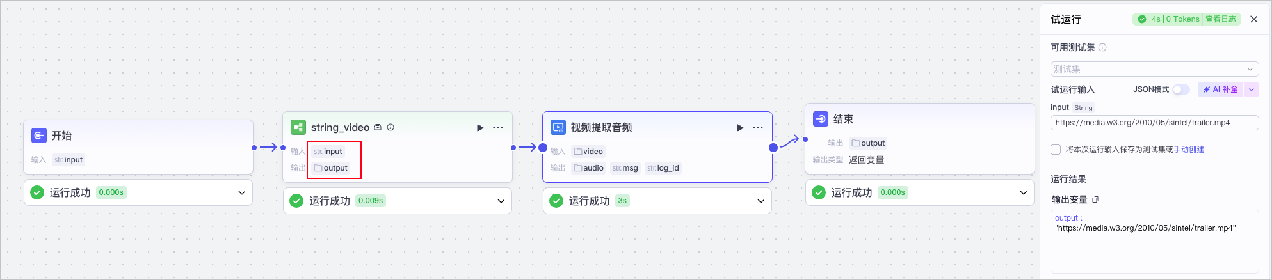The width and height of the screenshot is (1272, 280).
Task: Open the AI 补全 dropdown arrow
Action: tap(1252, 89)
